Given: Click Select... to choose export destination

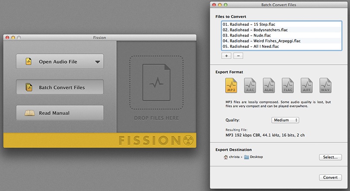Looking at the screenshot, I should 330,157.
